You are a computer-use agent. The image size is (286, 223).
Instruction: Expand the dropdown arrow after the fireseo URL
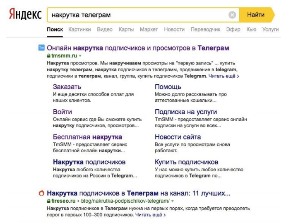[172, 201]
